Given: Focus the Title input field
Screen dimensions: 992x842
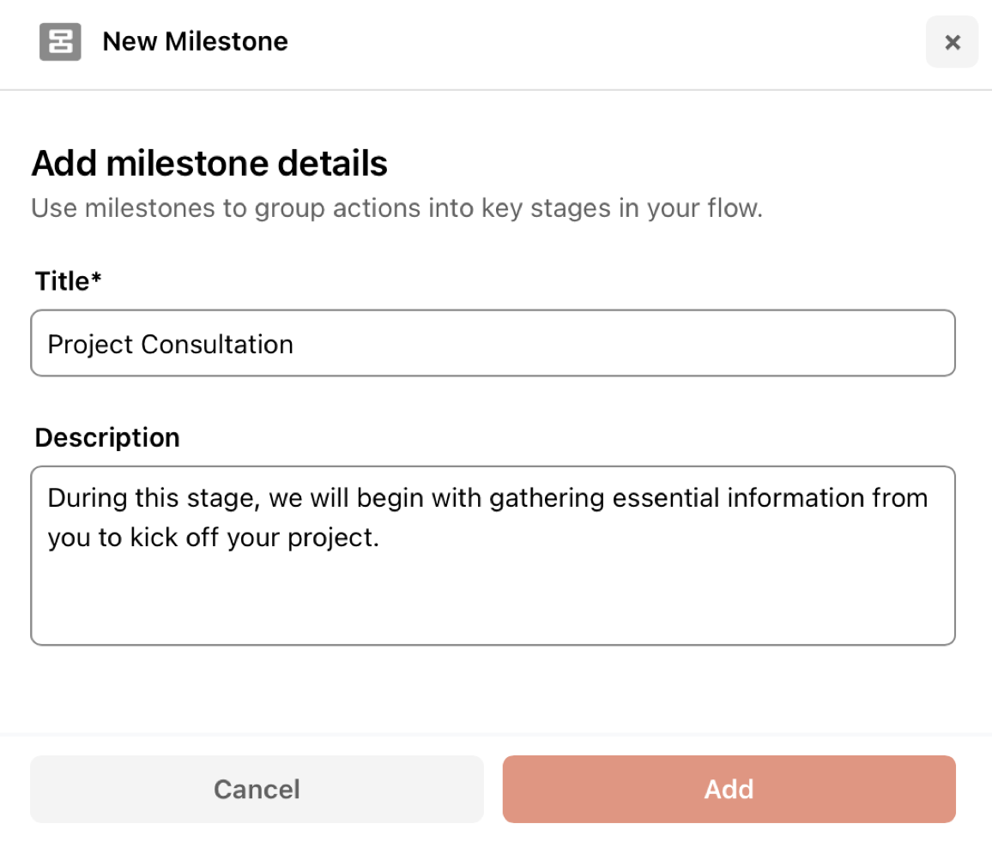Looking at the screenshot, I should (x=493, y=343).
